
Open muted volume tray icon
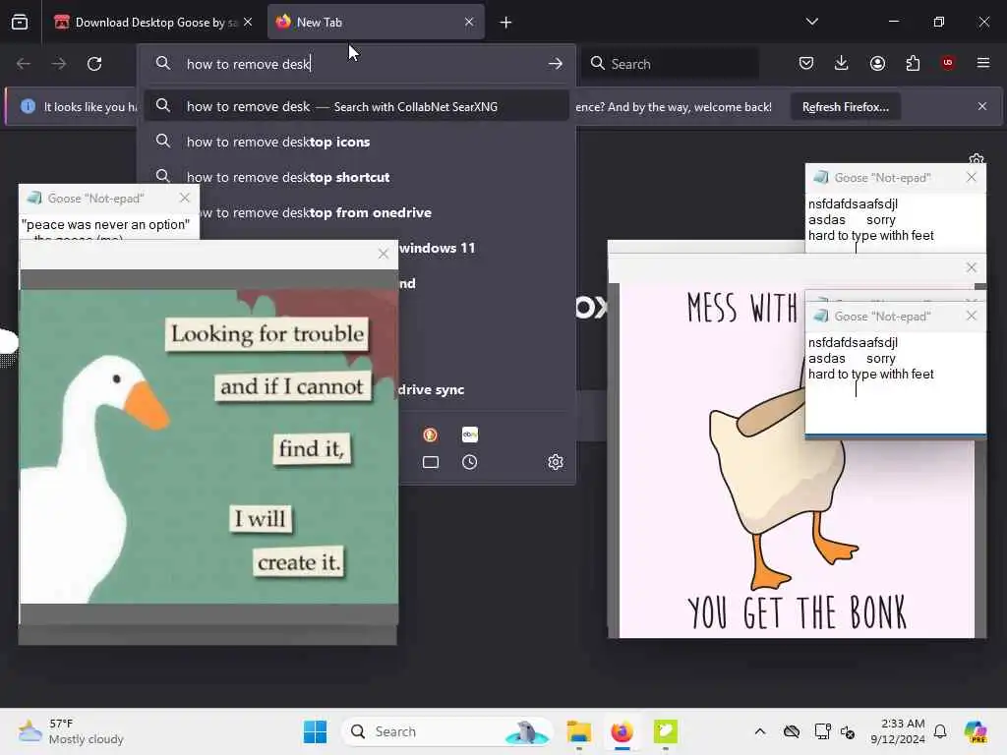click(848, 732)
